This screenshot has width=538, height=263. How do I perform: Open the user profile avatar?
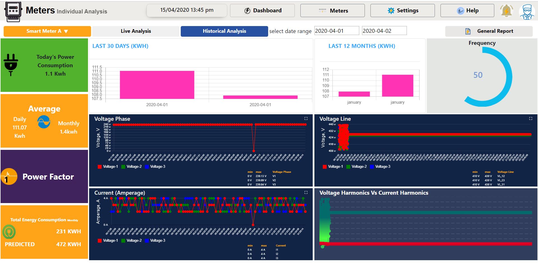coord(527,12)
